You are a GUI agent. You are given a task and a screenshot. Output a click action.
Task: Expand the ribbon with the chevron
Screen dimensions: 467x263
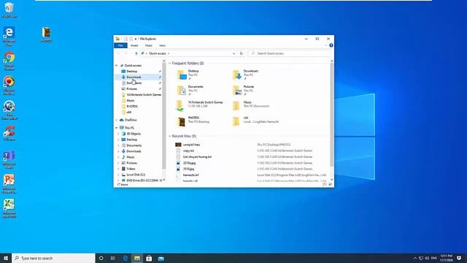(x=326, y=45)
